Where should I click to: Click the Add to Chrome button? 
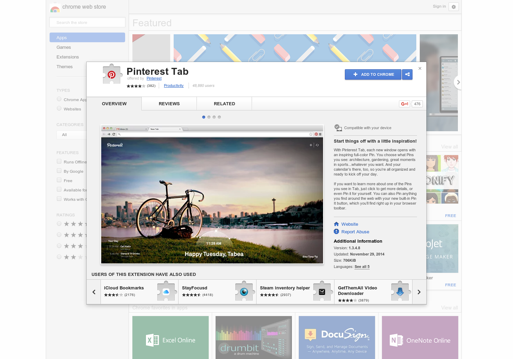coord(373,74)
